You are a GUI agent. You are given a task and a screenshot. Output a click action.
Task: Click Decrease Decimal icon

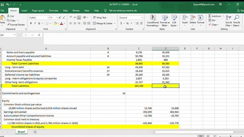click(x=141, y=23)
